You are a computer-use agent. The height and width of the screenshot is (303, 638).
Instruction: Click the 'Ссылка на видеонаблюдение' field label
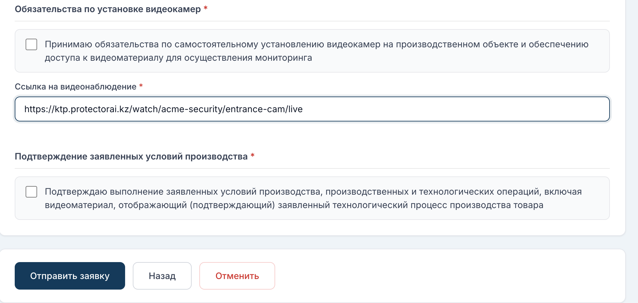(76, 87)
